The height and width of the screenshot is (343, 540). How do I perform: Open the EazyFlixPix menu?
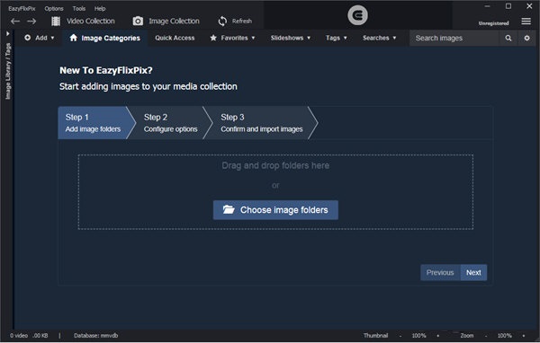point(22,8)
